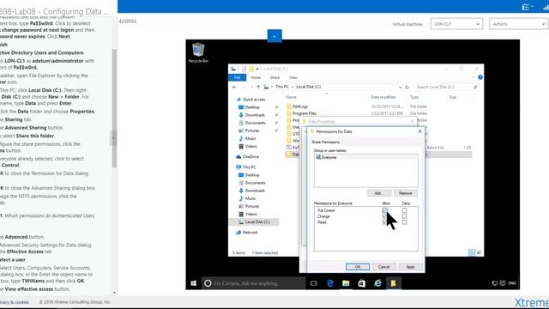
Task: Open Task View on the taskbar
Action: coord(313,283)
